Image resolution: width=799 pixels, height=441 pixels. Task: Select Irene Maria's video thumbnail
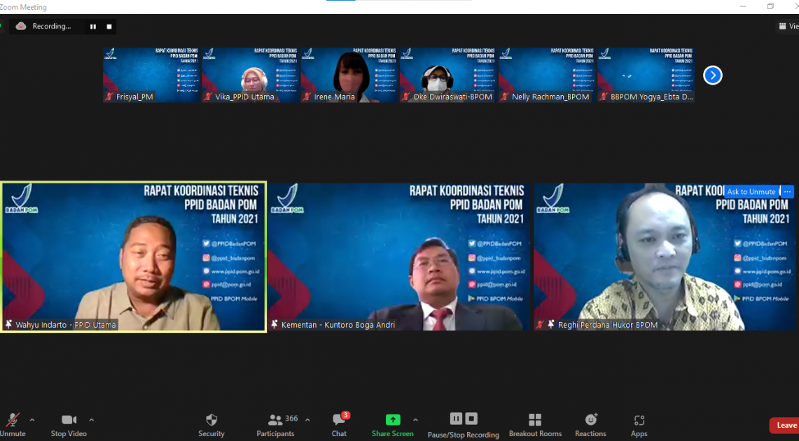click(x=350, y=75)
